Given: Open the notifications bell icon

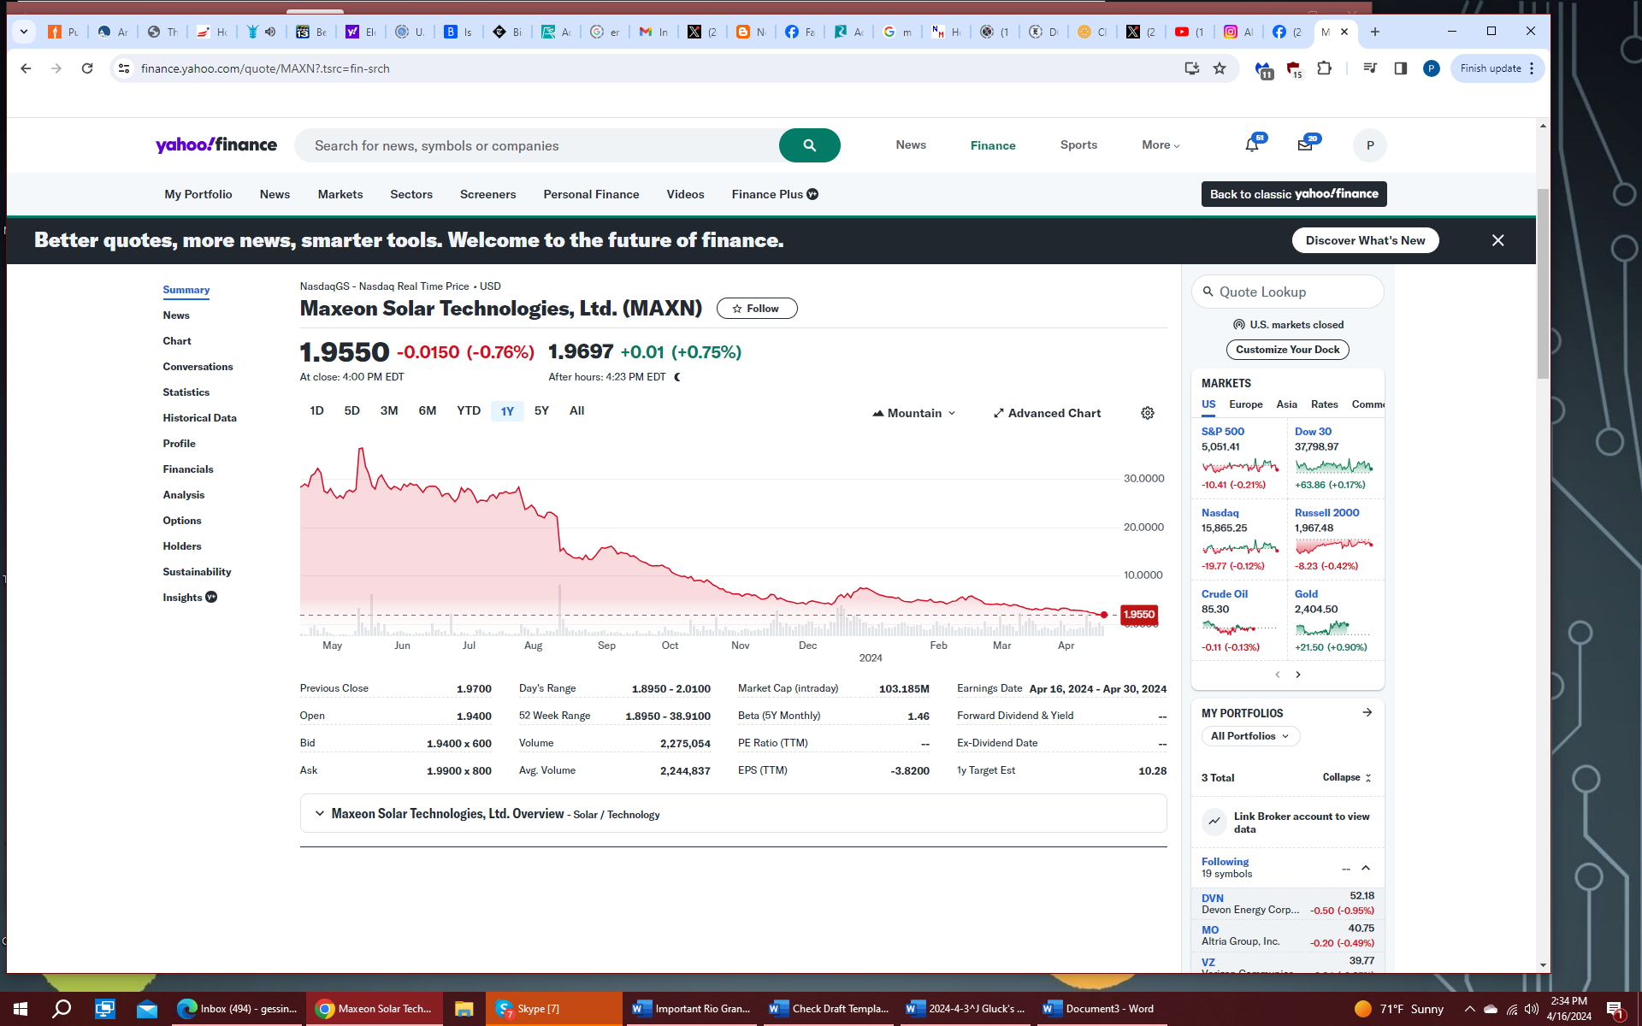Looking at the screenshot, I should (1252, 145).
